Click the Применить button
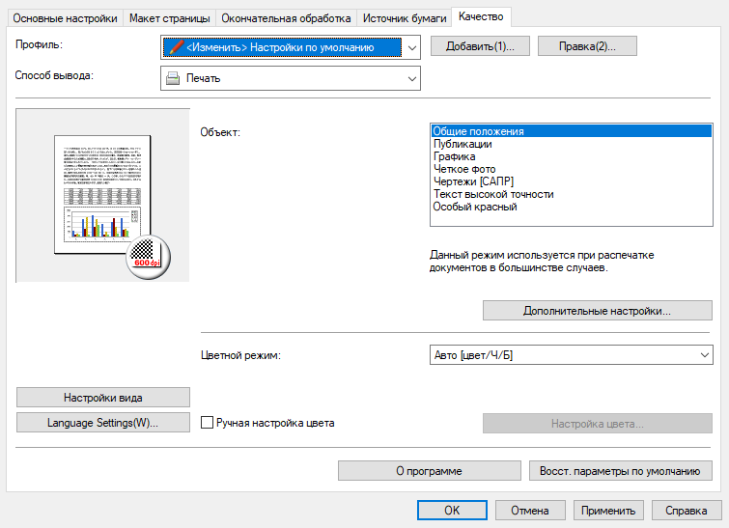The width and height of the screenshot is (729, 528). point(608,511)
